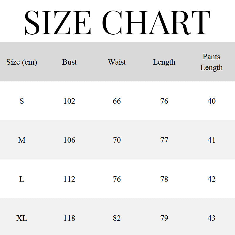Select waist value 66 for size S

pos(117,101)
